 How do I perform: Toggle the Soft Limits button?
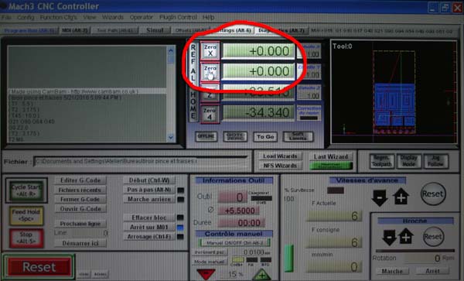pyautogui.click(x=298, y=136)
